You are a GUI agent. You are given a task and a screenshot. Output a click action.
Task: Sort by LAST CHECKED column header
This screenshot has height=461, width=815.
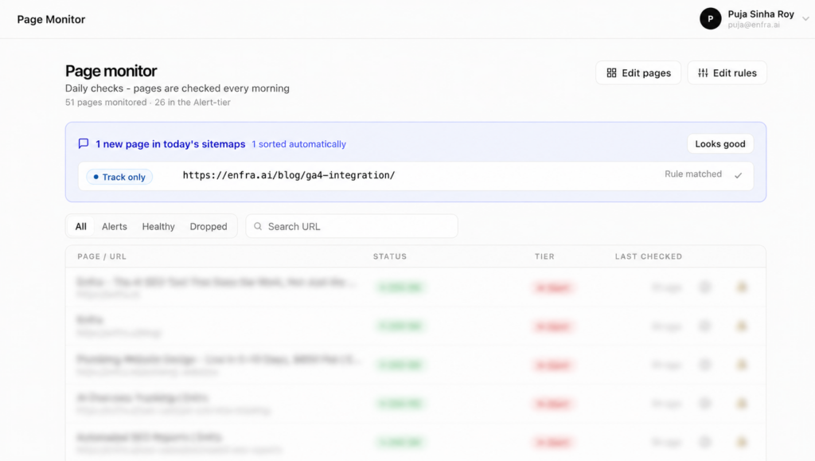coord(648,256)
